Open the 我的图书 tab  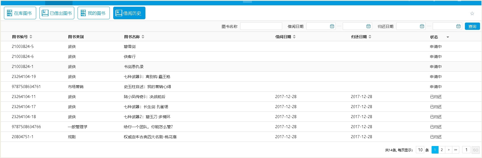coord(94,13)
